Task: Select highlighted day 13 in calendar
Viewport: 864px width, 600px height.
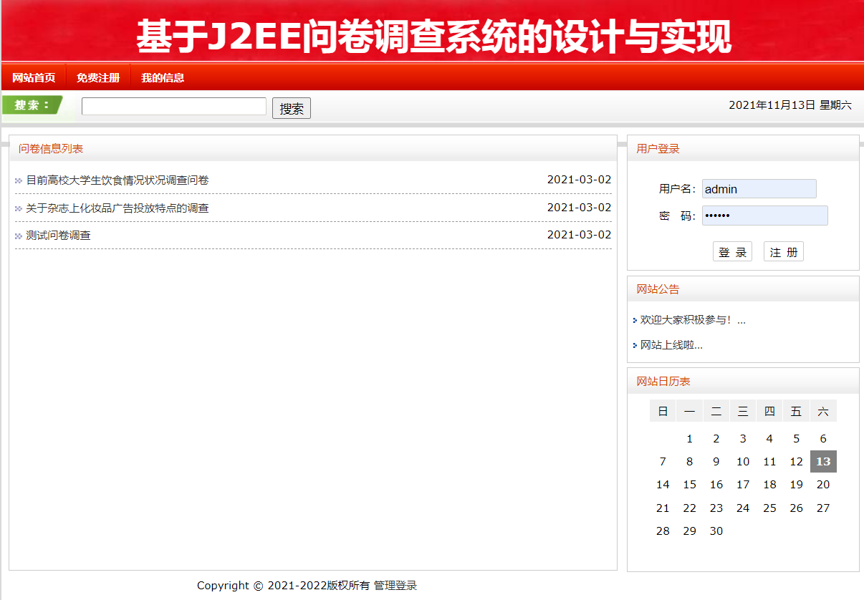Action: [823, 462]
